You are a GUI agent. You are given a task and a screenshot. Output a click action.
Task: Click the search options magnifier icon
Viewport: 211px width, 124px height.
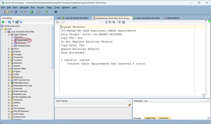(57, 22)
